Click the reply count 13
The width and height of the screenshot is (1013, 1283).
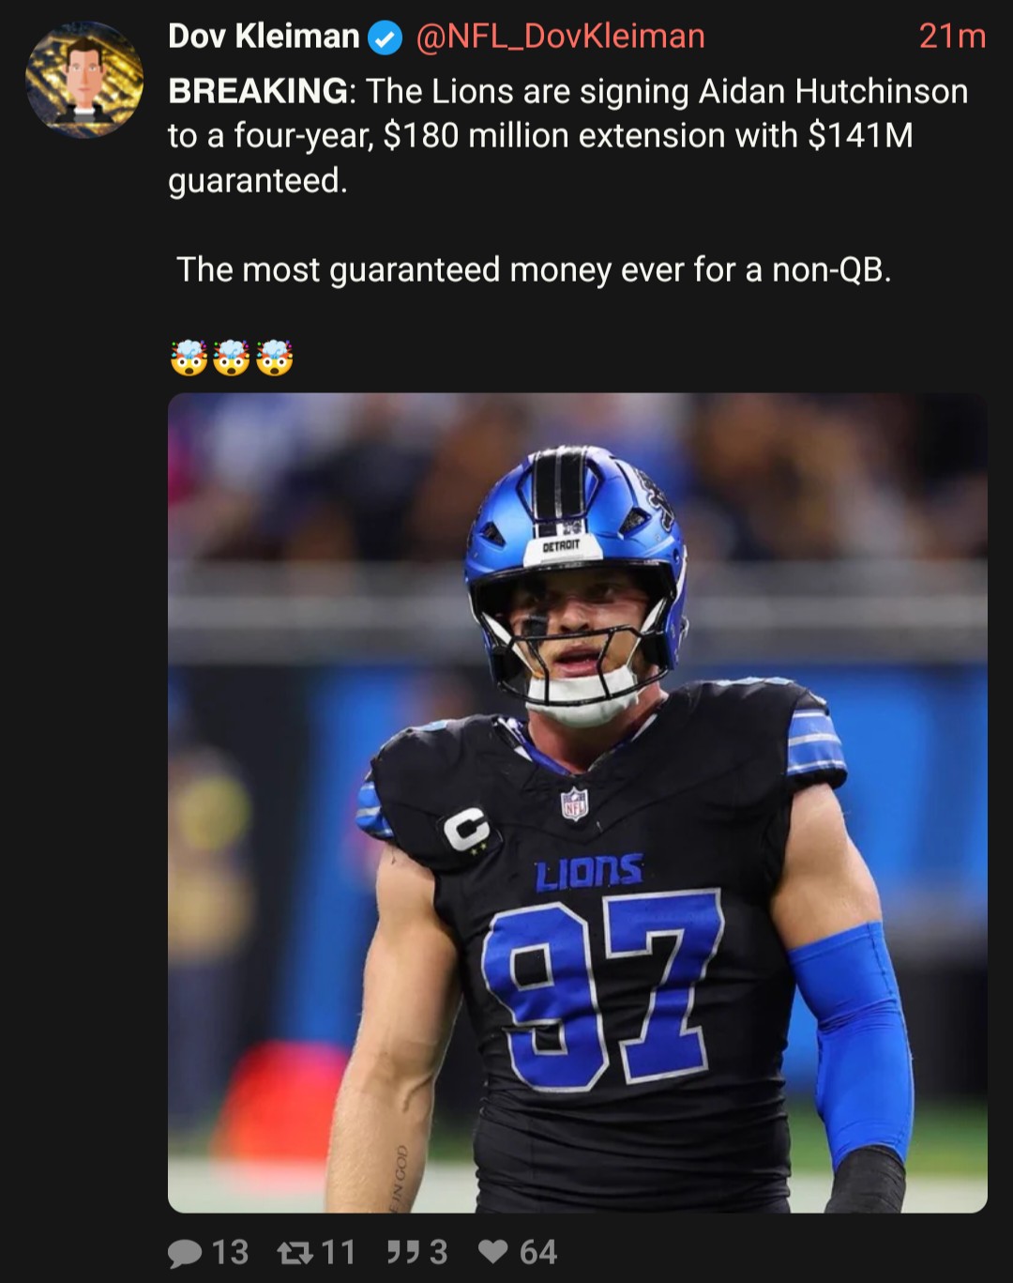pos(230,1252)
